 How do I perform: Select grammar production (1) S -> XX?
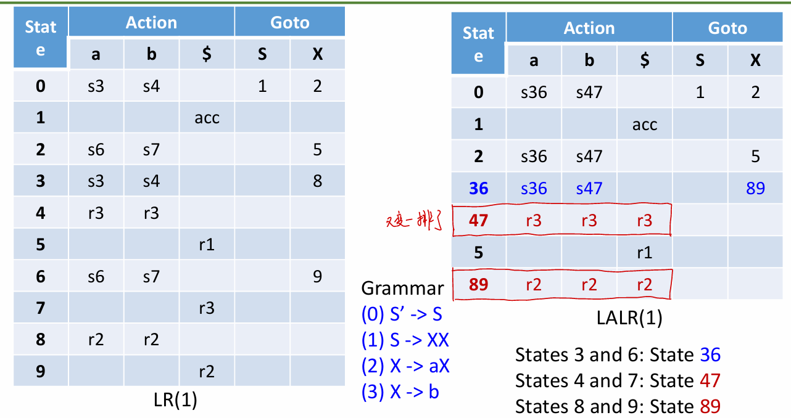click(x=405, y=340)
